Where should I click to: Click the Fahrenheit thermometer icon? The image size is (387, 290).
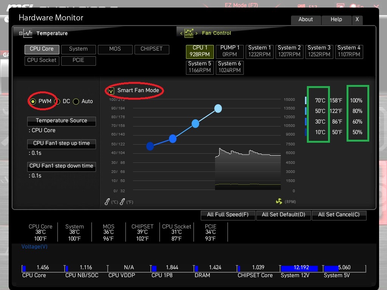click(122, 202)
